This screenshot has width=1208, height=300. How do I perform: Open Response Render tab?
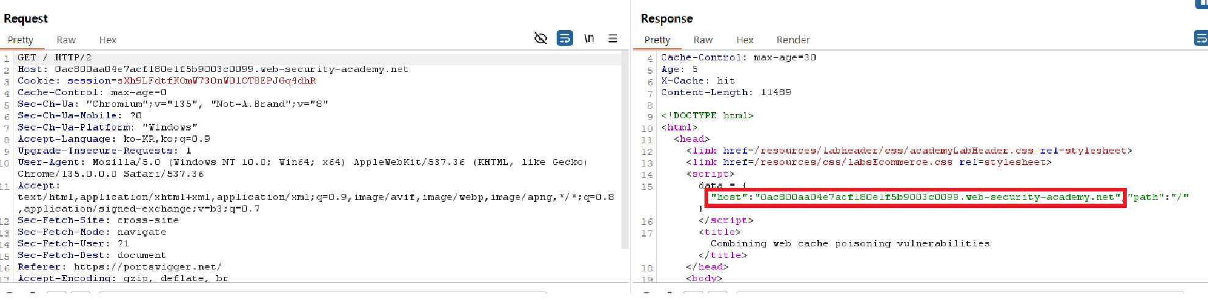tap(793, 40)
